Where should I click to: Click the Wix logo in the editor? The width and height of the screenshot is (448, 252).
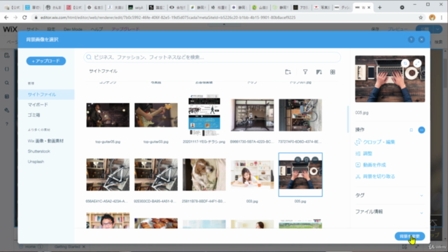[10, 29]
